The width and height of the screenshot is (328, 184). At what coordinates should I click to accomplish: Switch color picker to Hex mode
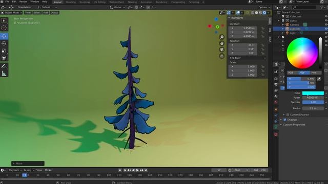point(316,73)
